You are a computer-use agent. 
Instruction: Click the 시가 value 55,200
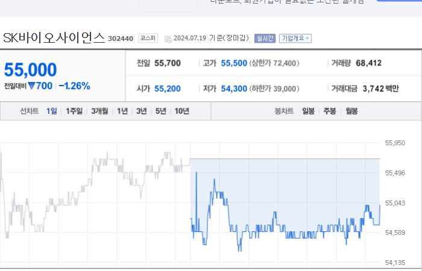[x=168, y=89]
